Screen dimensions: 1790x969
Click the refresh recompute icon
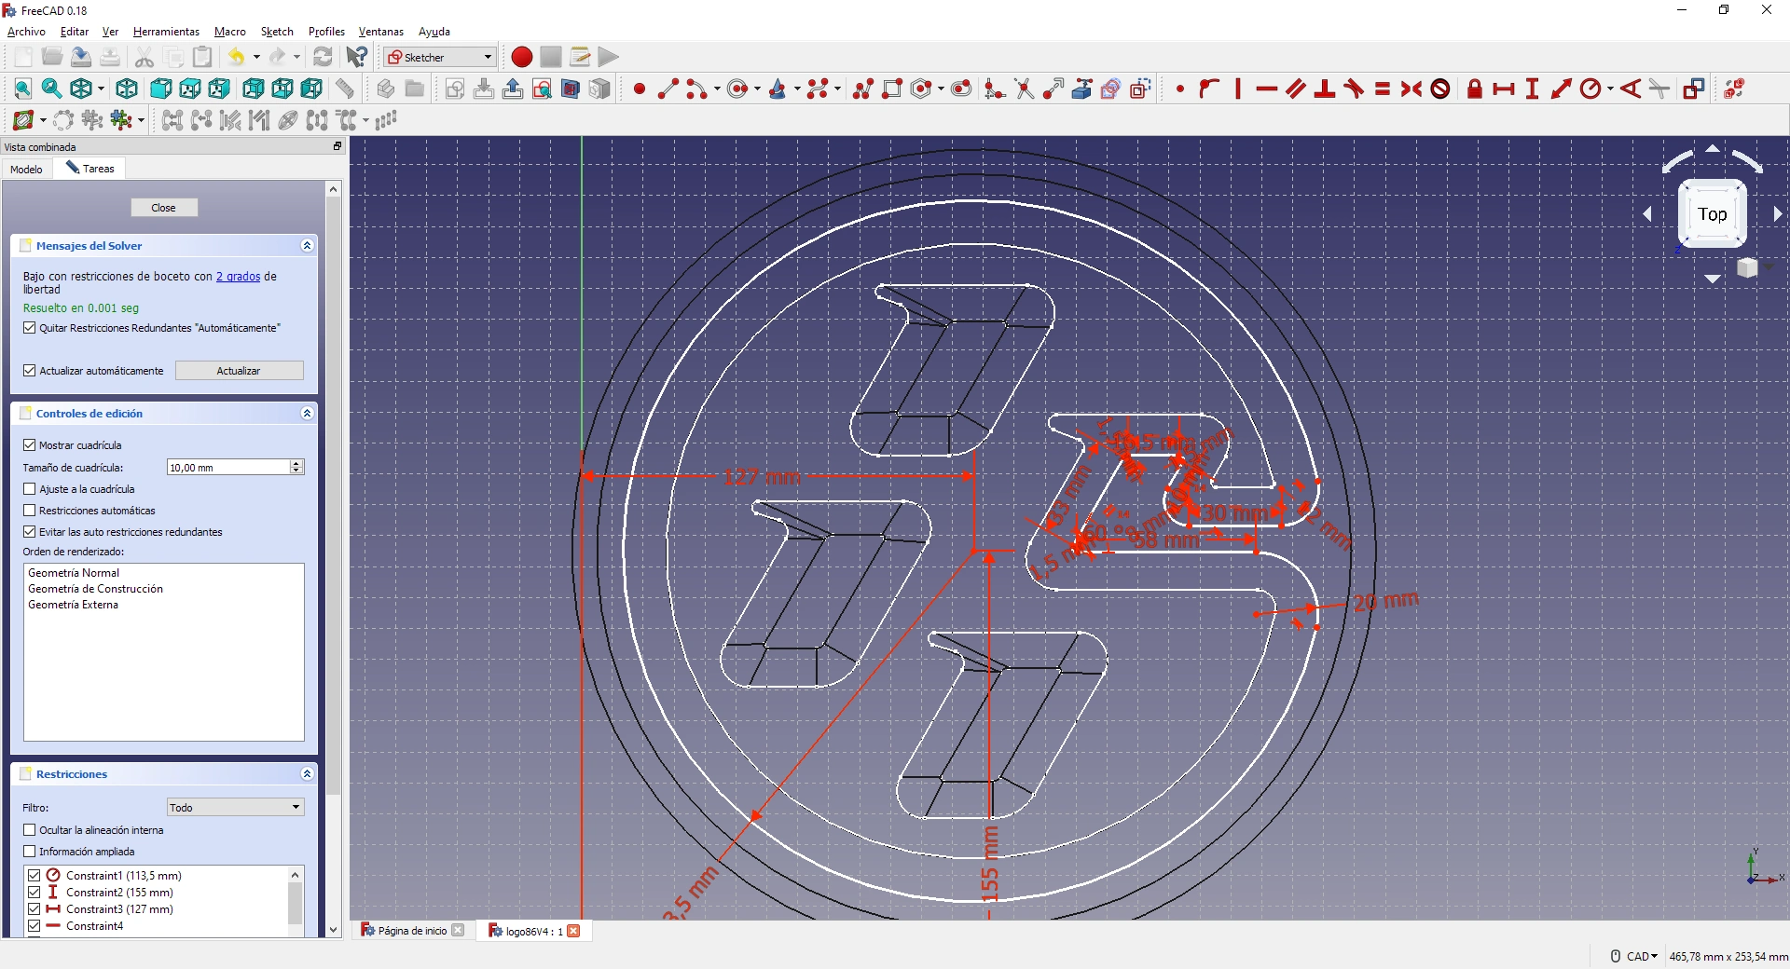(323, 57)
